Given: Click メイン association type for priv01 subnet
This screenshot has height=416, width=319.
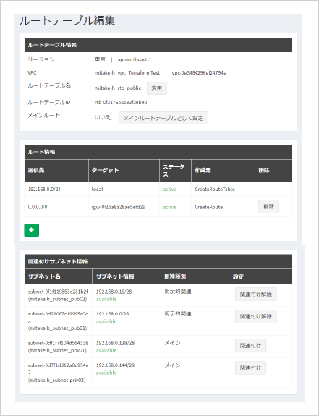Looking at the screenshot, I should click(173, 343).
